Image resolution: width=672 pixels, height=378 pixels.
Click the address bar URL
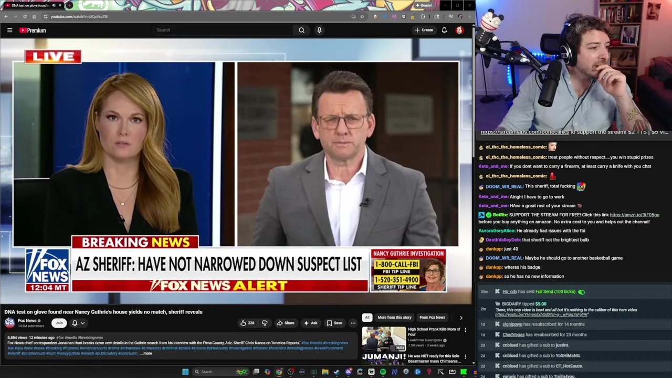click(x=79, y=16)
